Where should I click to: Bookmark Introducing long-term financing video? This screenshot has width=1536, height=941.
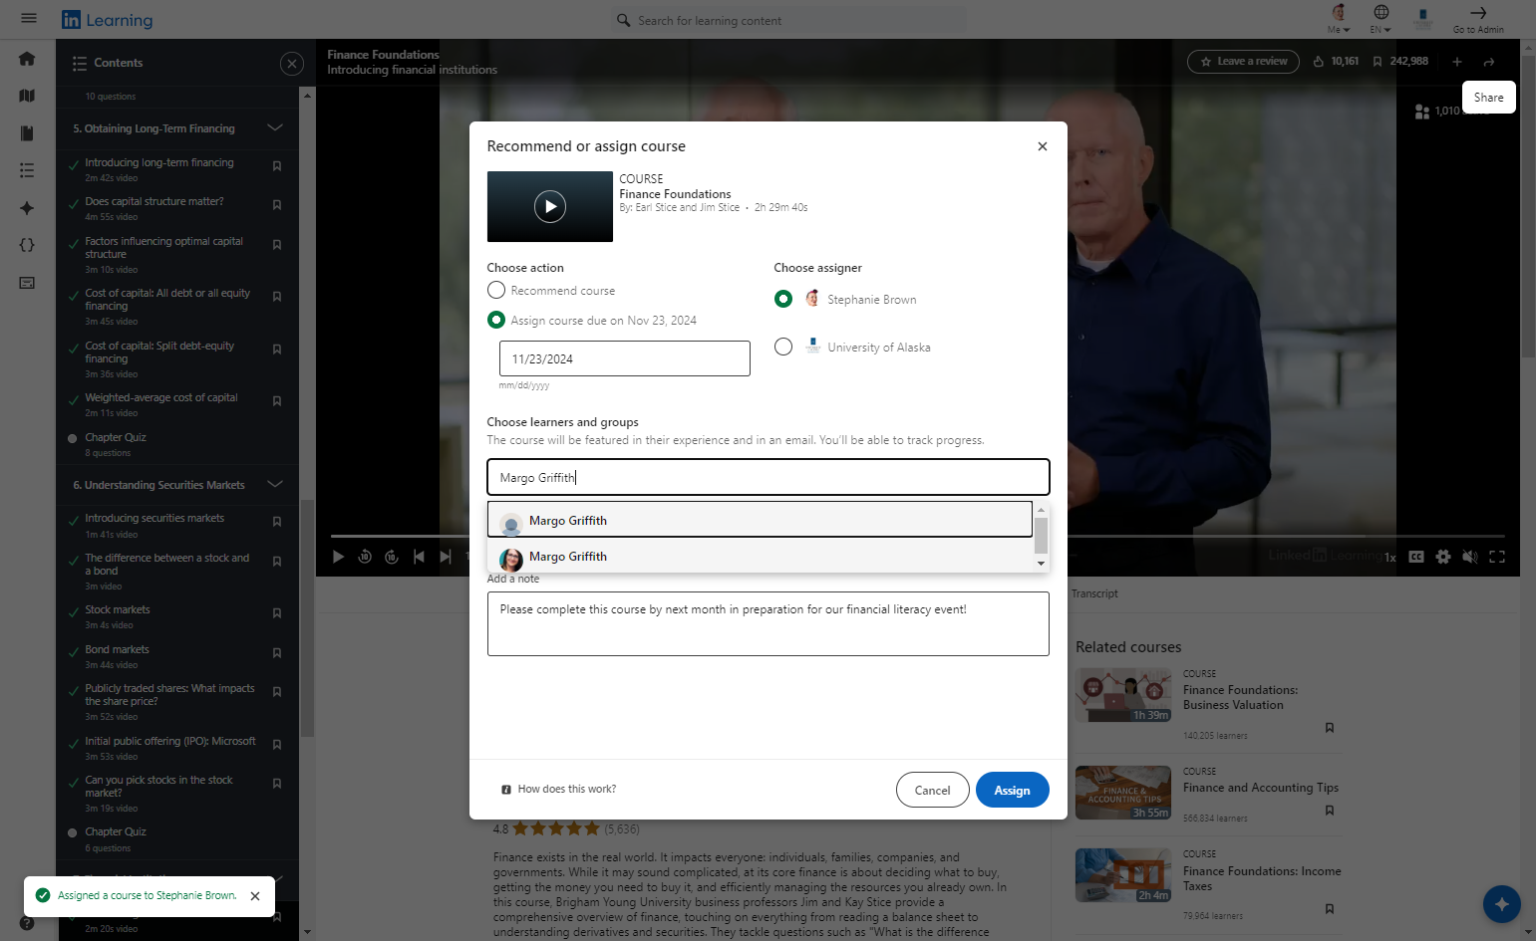[277, 166]
